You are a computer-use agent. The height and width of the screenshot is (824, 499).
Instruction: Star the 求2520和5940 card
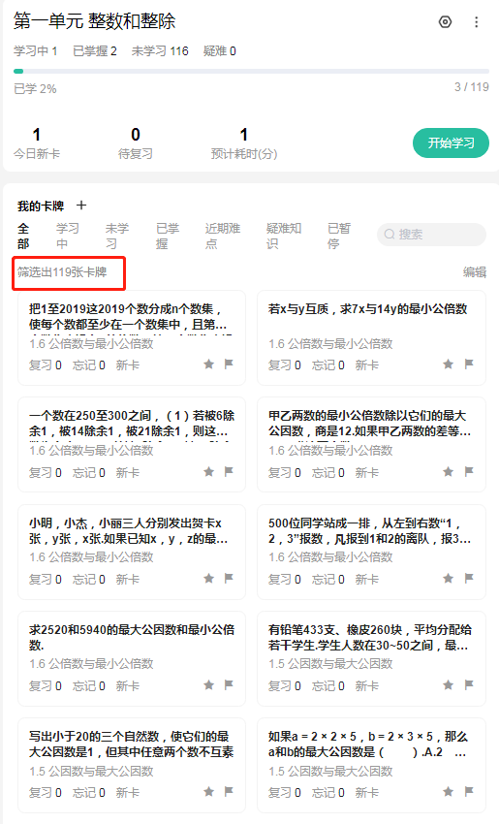(208, 684)
